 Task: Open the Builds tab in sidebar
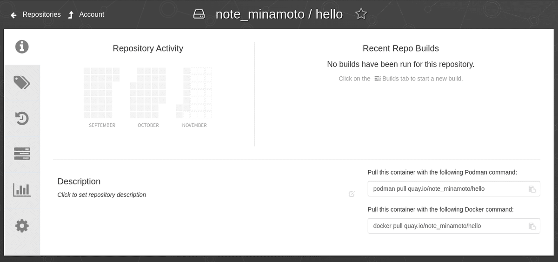[22, 154]
